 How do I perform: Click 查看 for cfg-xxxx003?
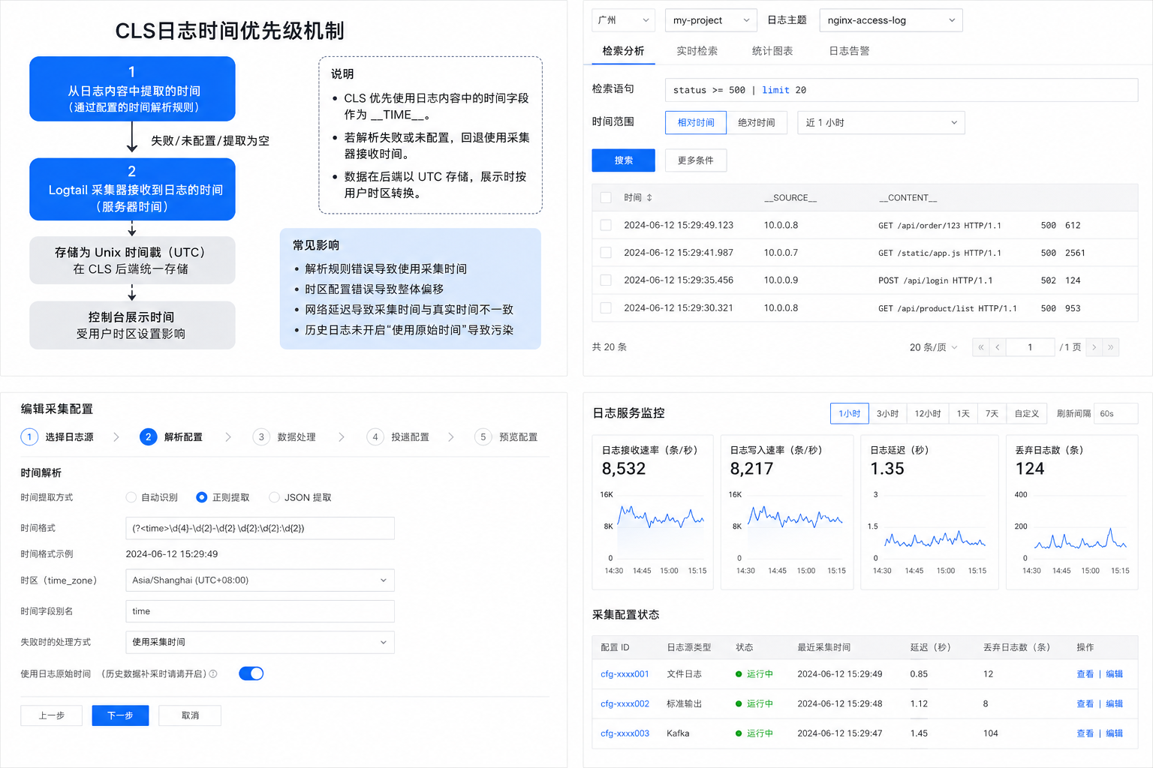1085,733
